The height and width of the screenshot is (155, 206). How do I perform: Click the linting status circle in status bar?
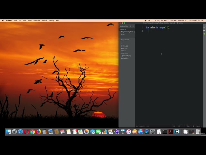click(x=193, y=126)
